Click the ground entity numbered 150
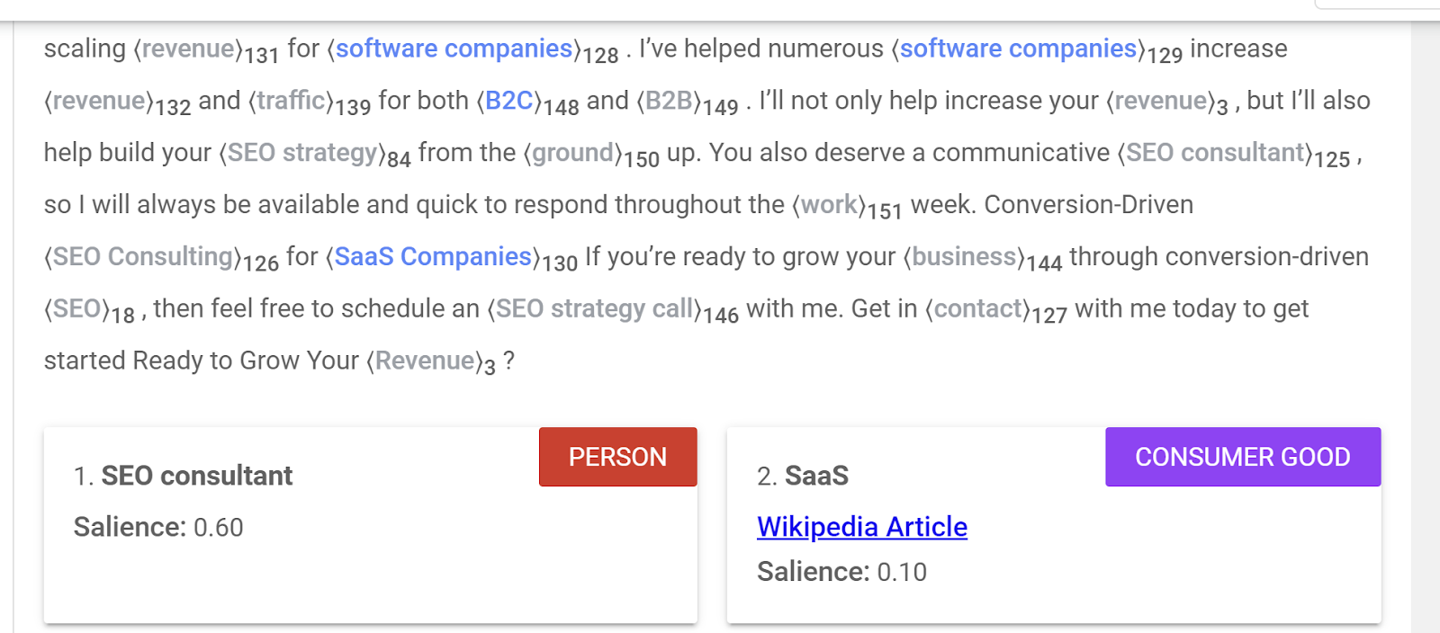The image size is (1440, 633). pos(572,153)
